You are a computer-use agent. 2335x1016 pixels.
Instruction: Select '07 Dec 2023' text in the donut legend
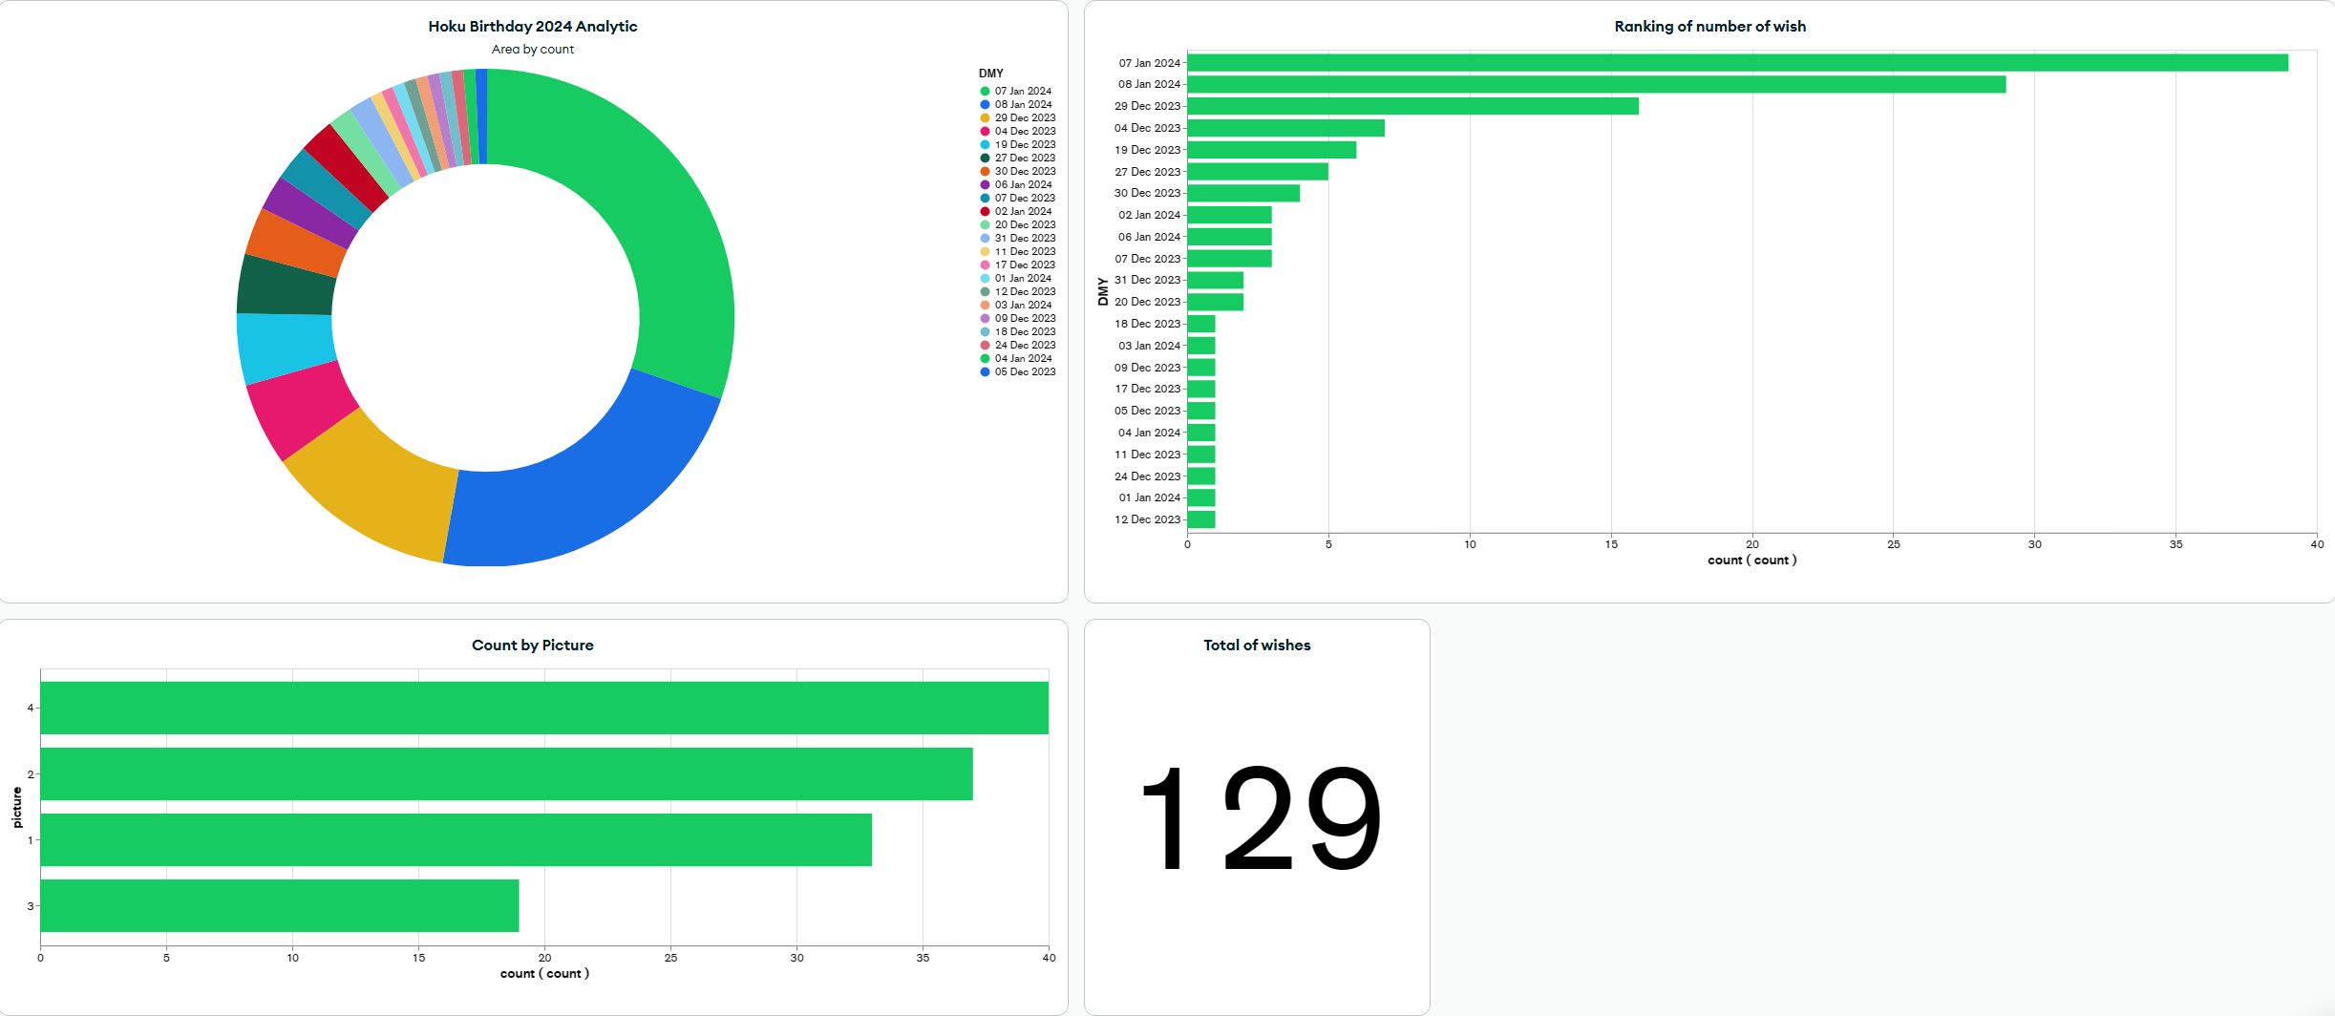pyautogui.click(x=1025, y=198)
